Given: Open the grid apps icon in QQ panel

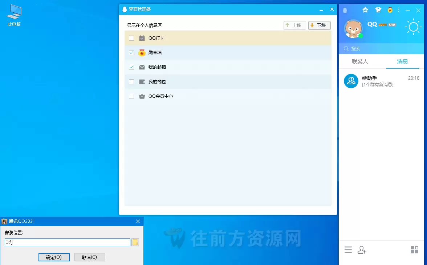Looking at the screenshot, I should pos(415,250).
